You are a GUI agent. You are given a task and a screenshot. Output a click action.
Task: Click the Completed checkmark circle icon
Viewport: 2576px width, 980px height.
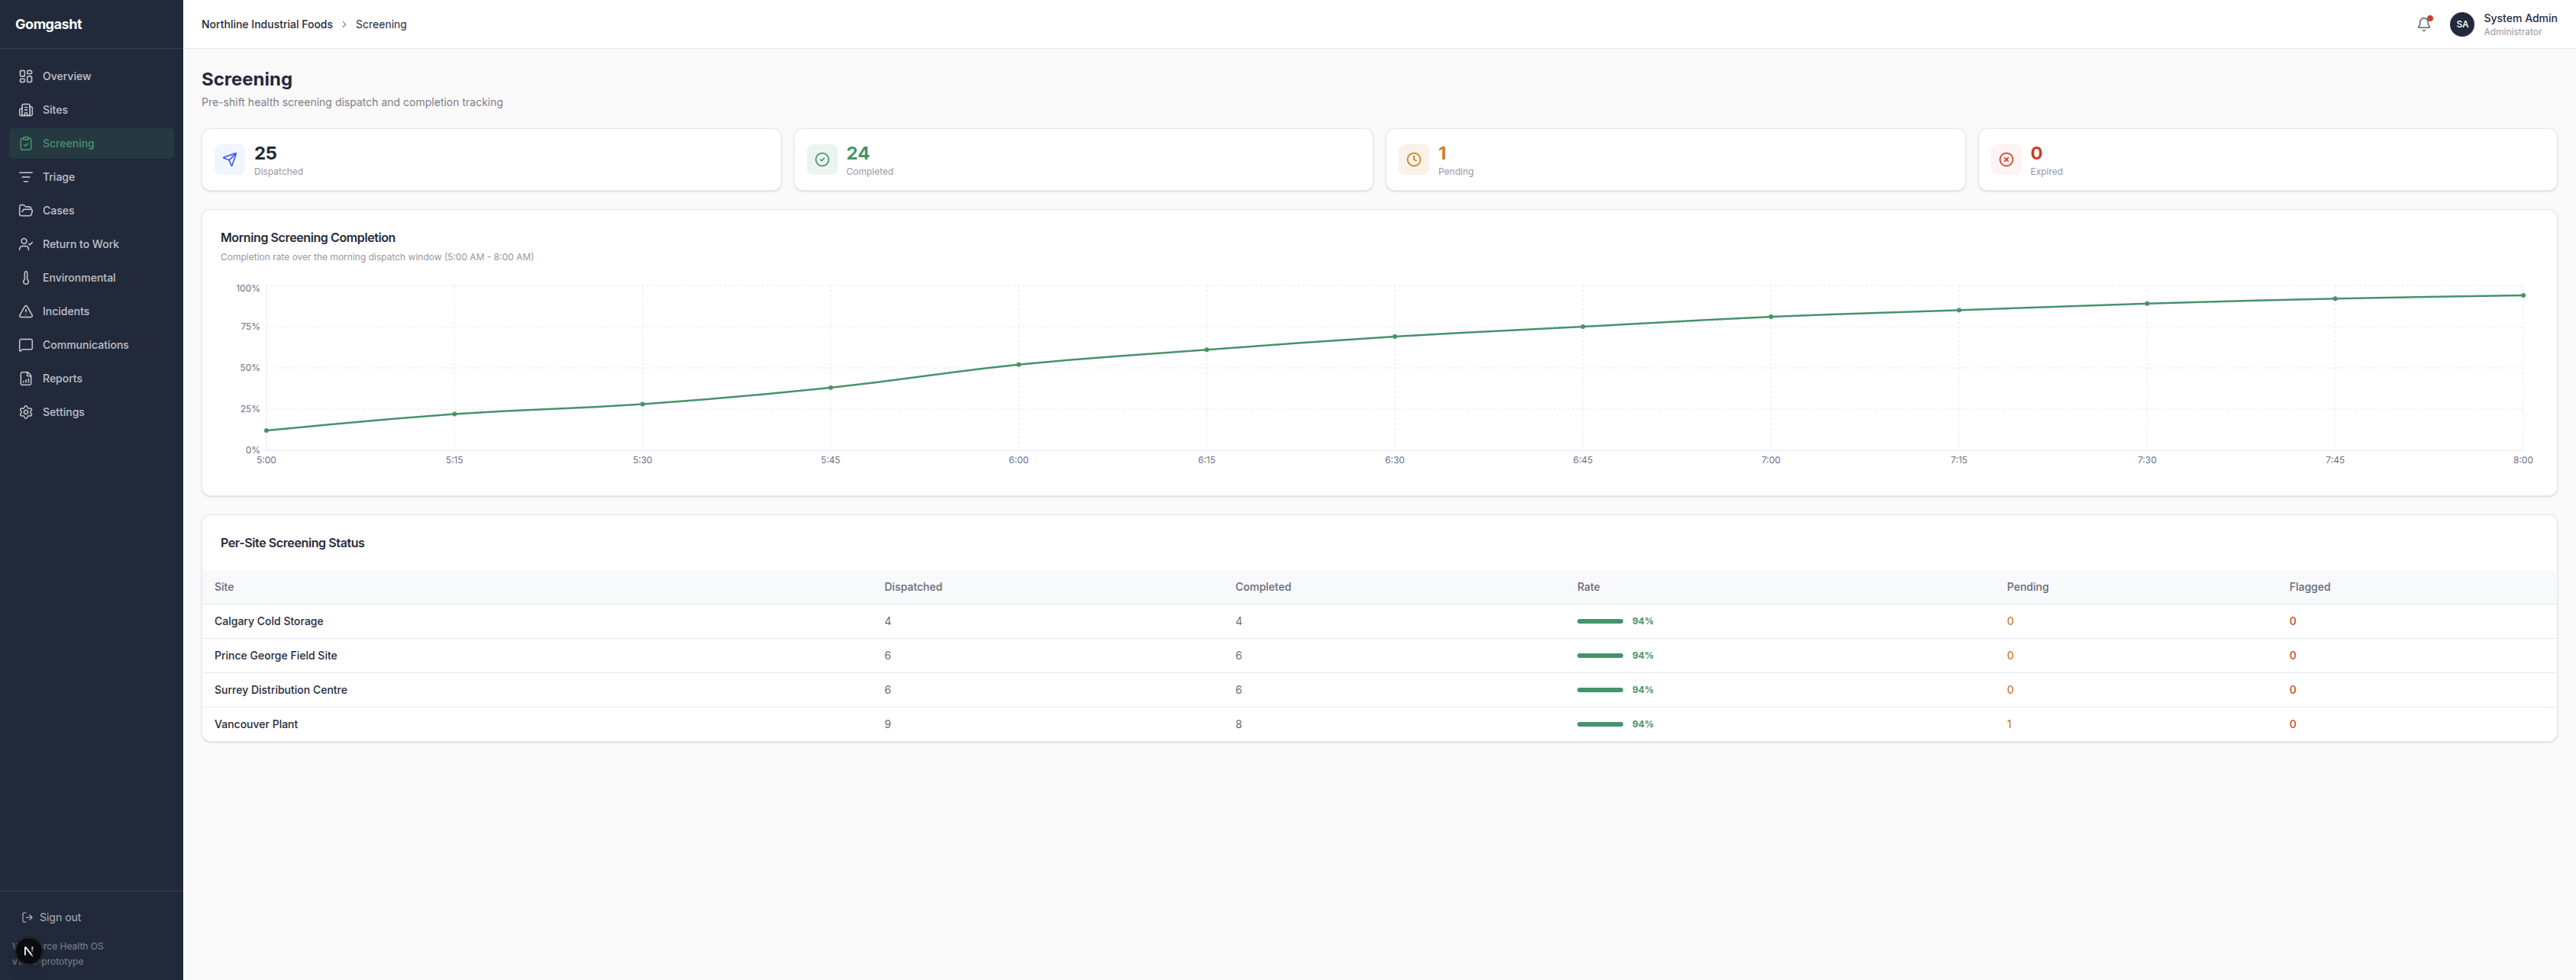[x=822, y=159]
